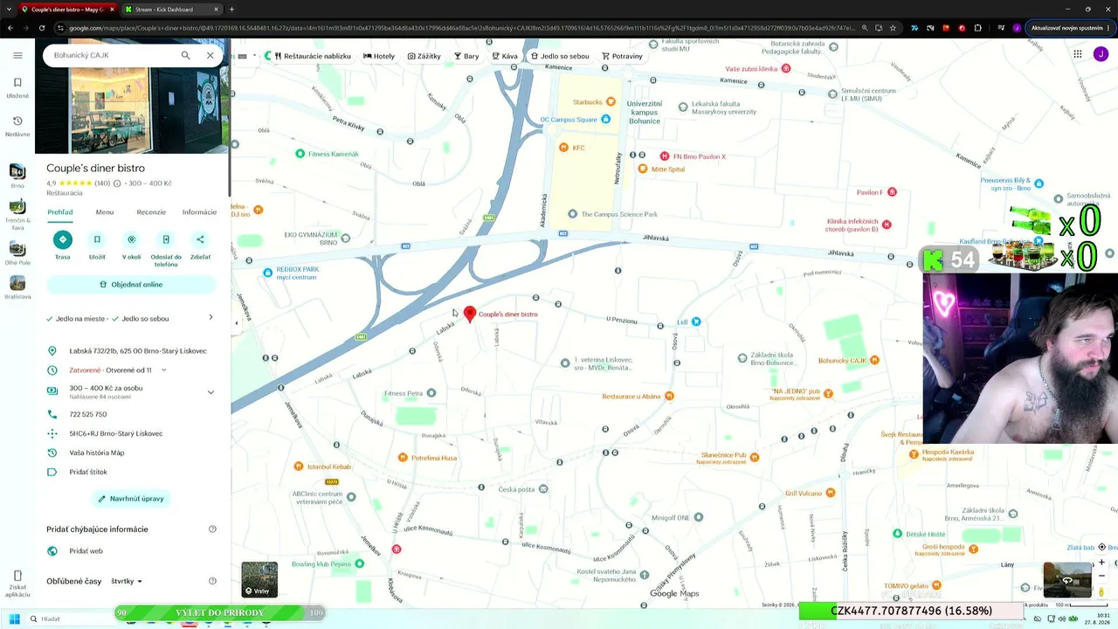Open the Recenzie tab

151,212
